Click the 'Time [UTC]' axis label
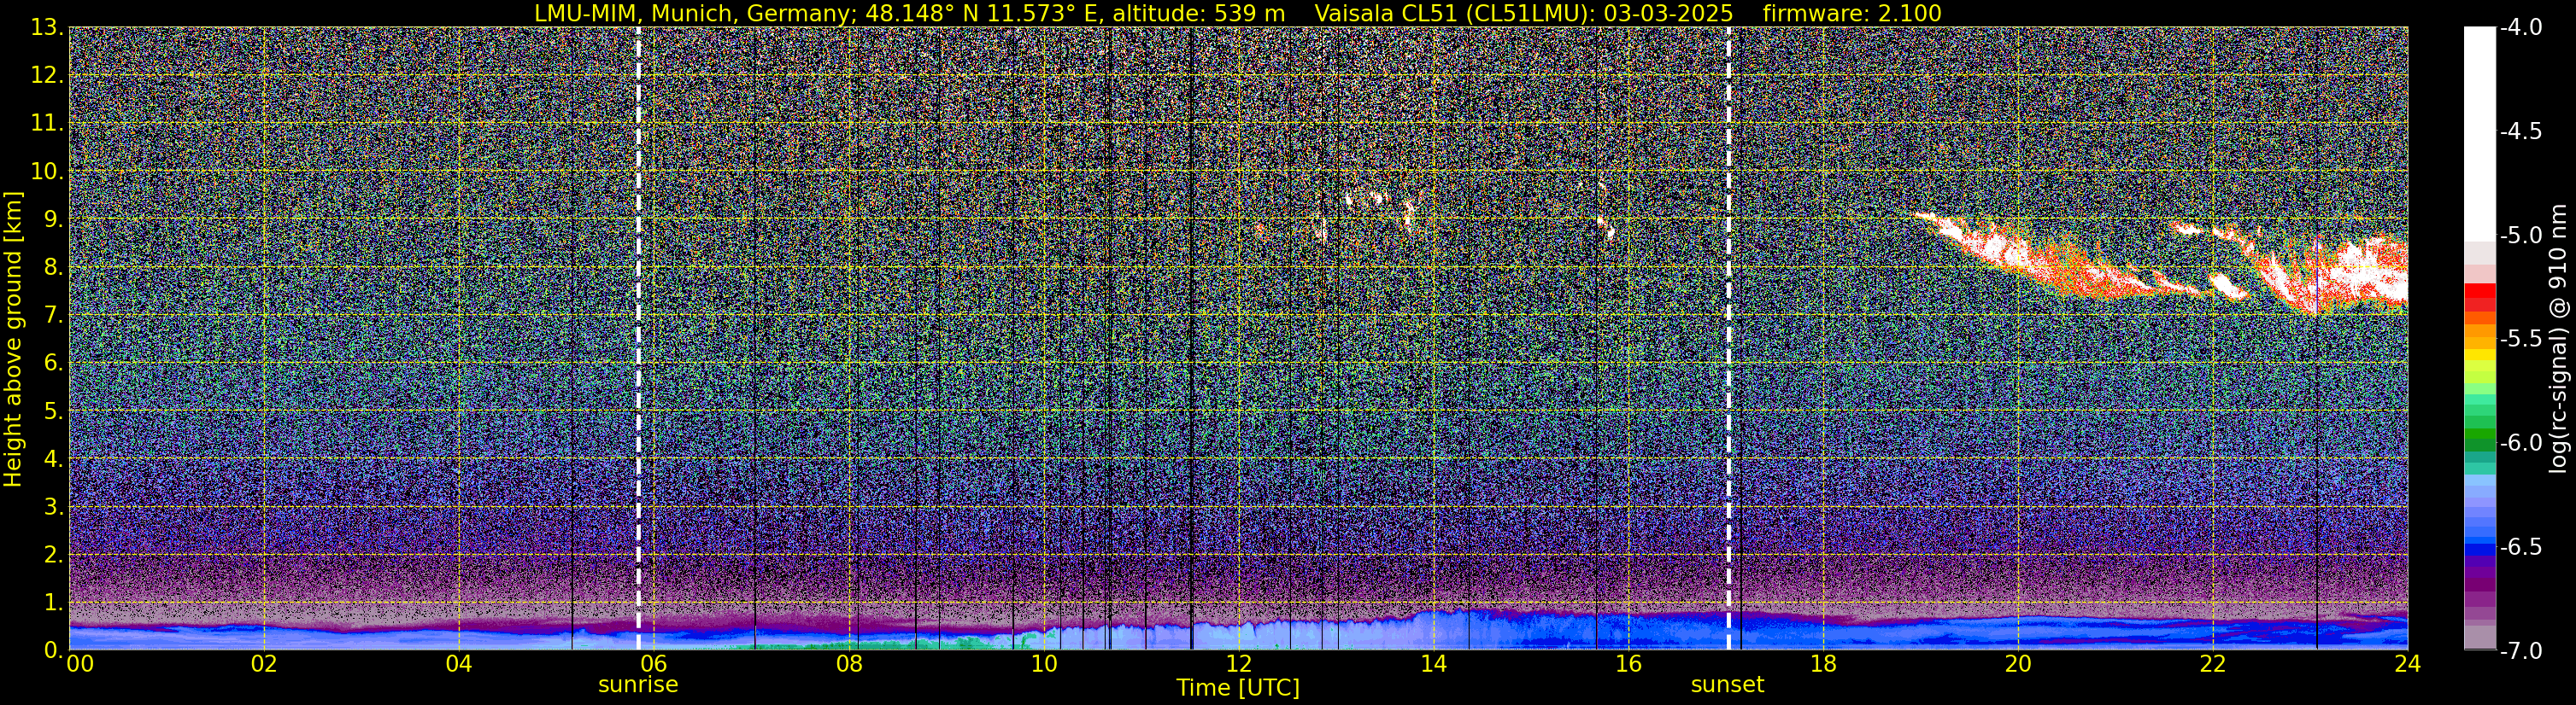The width and height of the screenshot is (2576, 705). click(1238, 687)
